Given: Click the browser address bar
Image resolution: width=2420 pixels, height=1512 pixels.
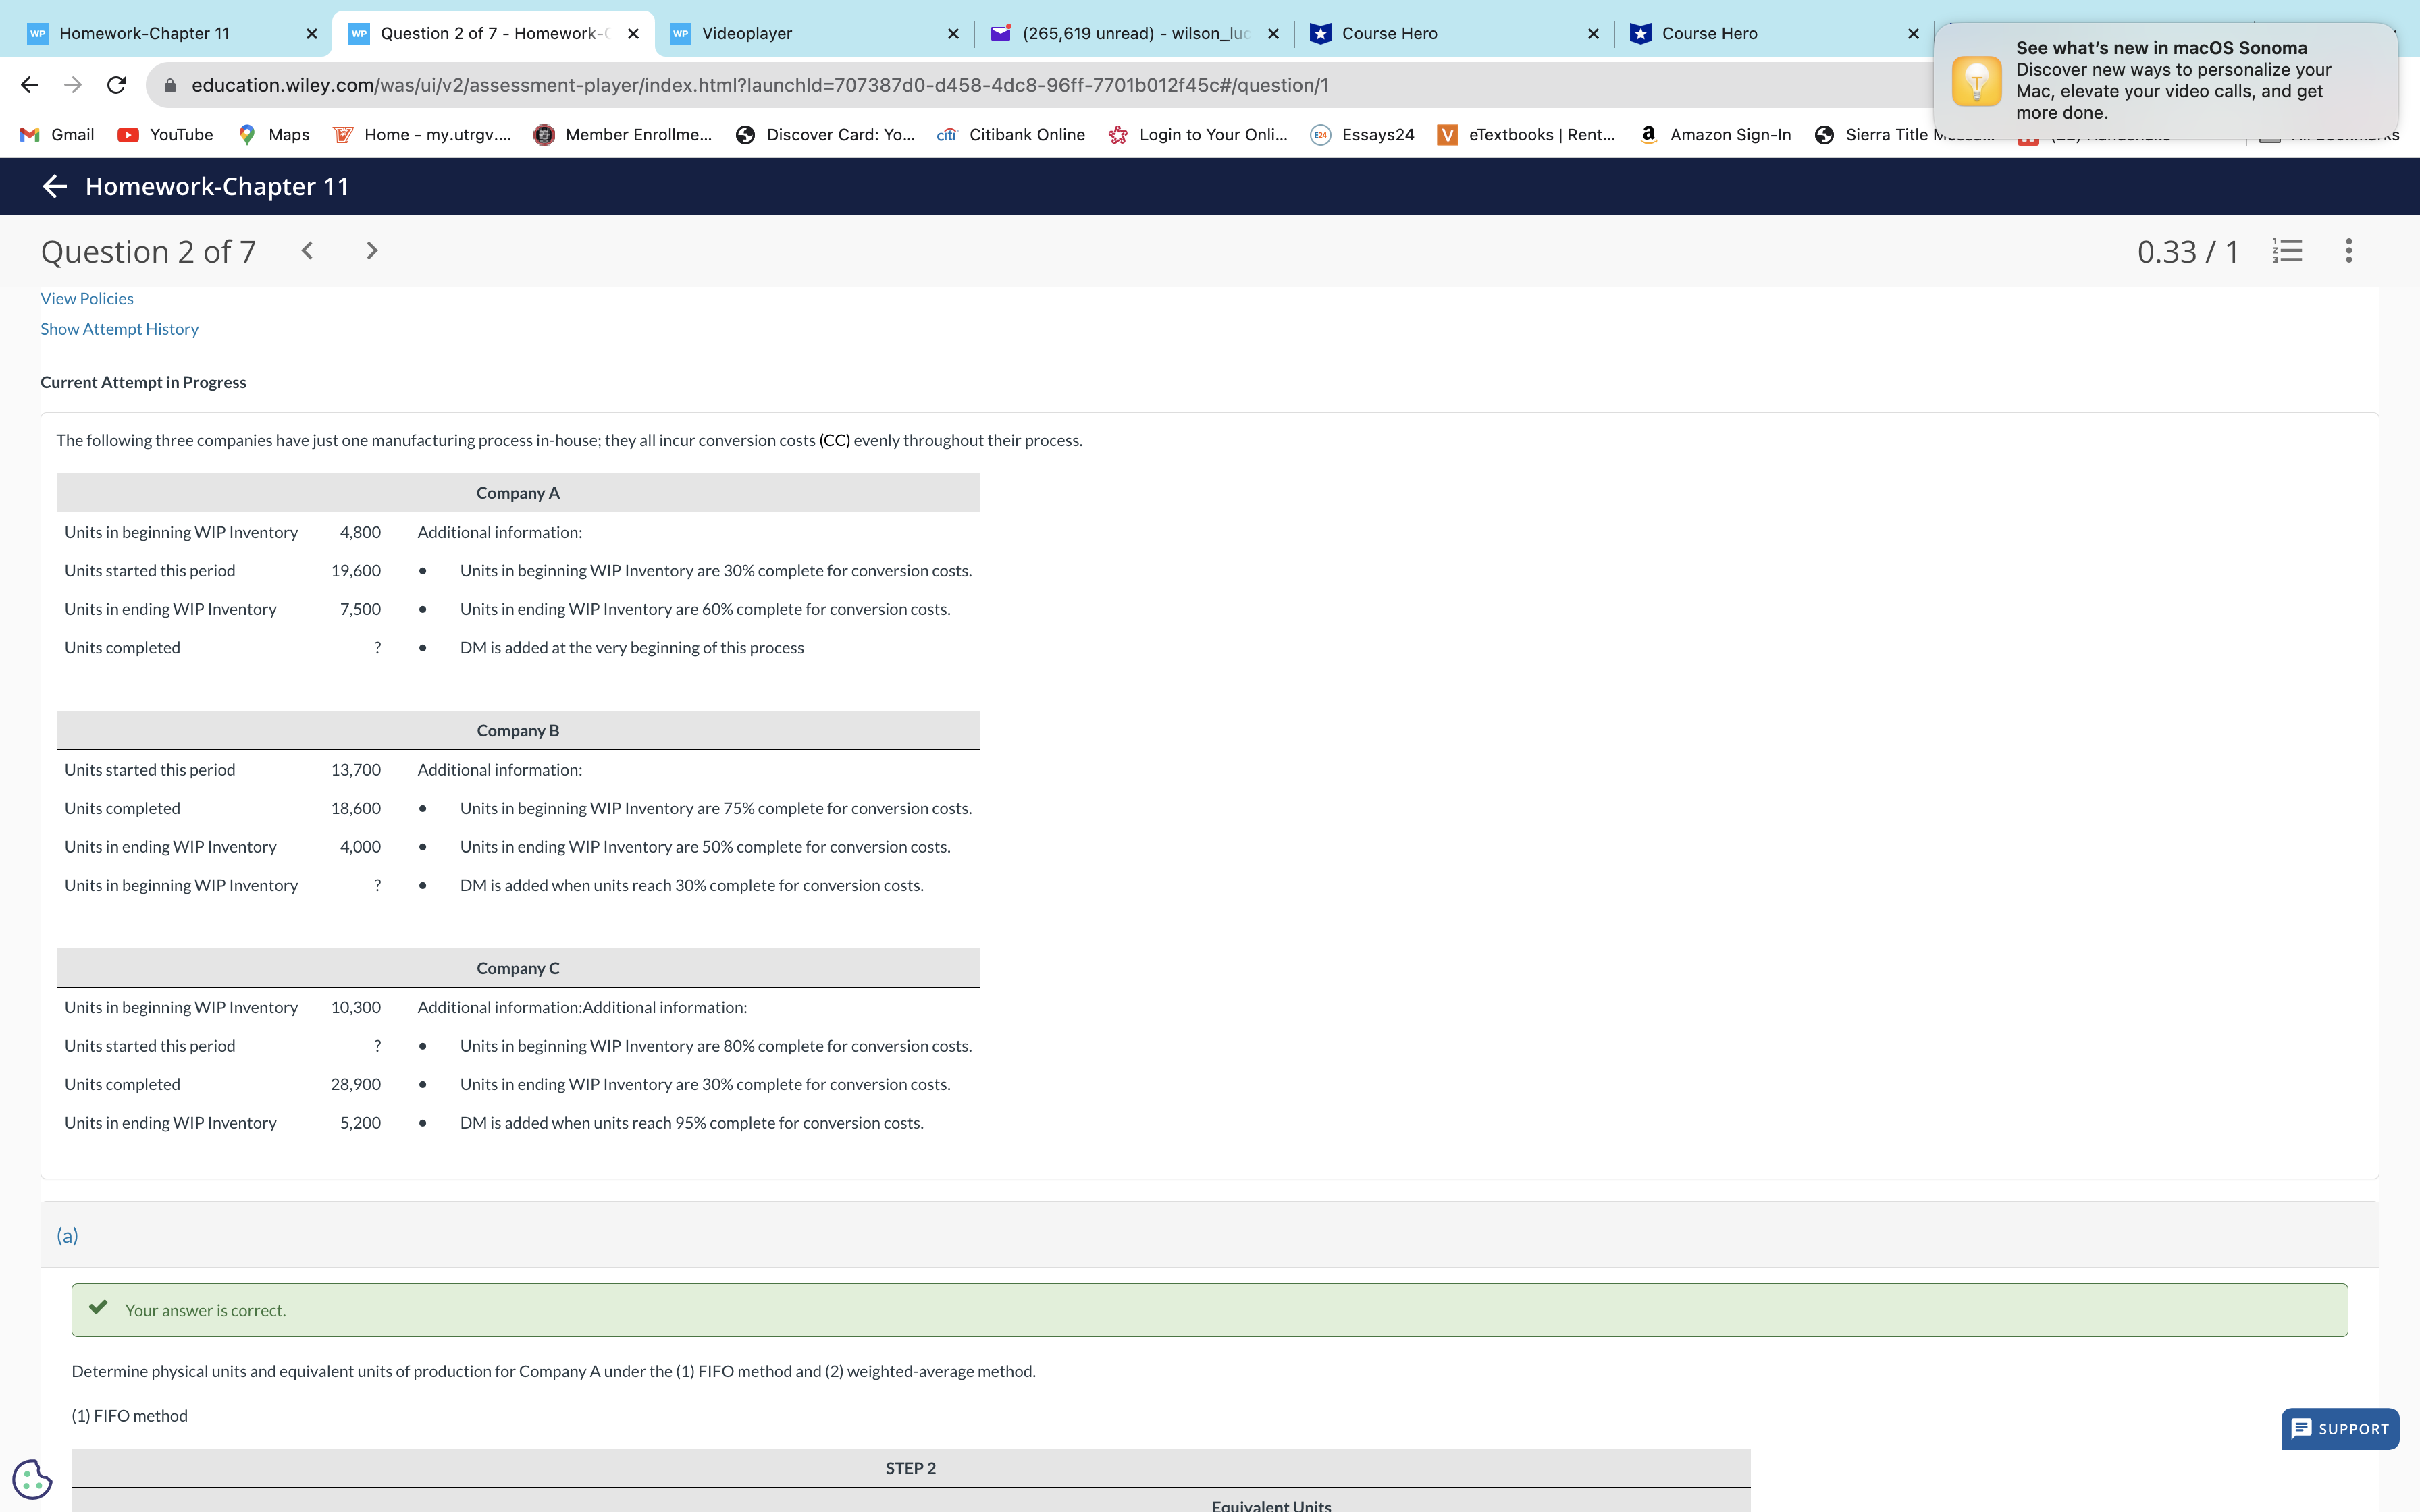Looking at the screenshot, I should point(700,84).
